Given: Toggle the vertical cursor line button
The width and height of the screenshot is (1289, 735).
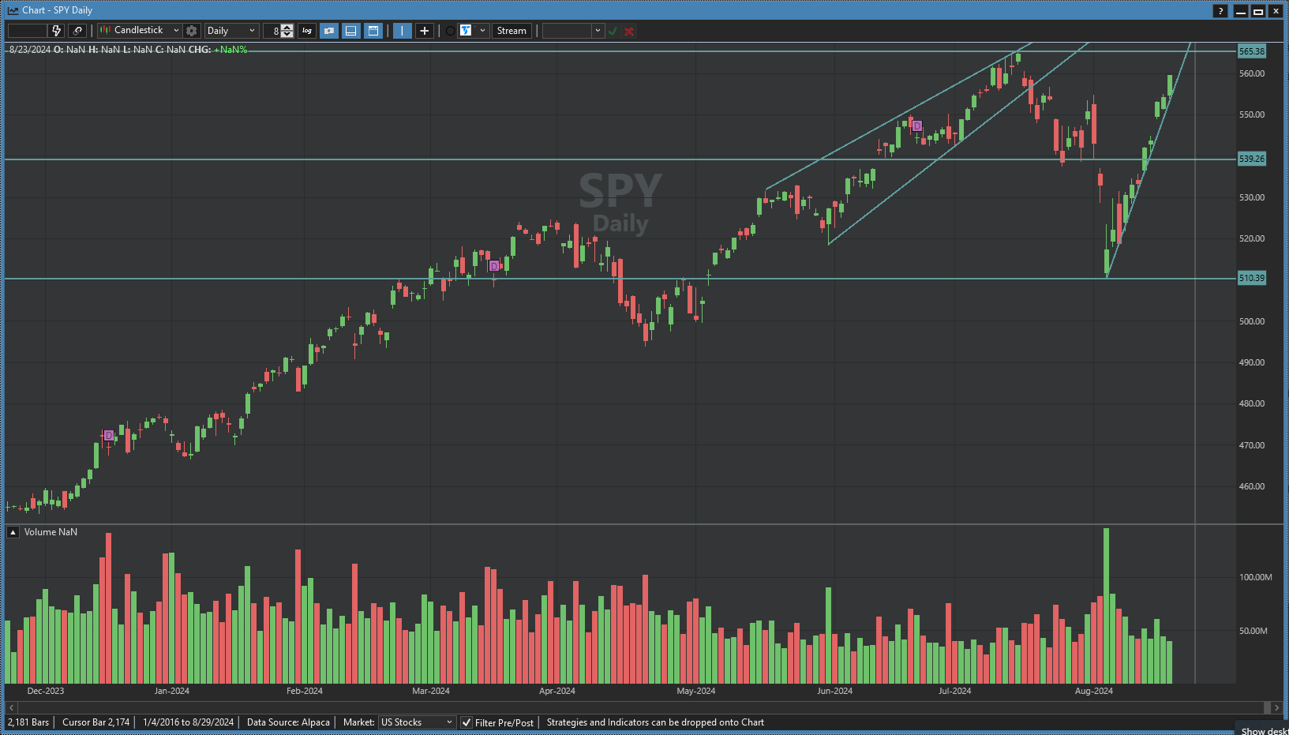Looking at the screenshot, I should (x=403, y=31).
